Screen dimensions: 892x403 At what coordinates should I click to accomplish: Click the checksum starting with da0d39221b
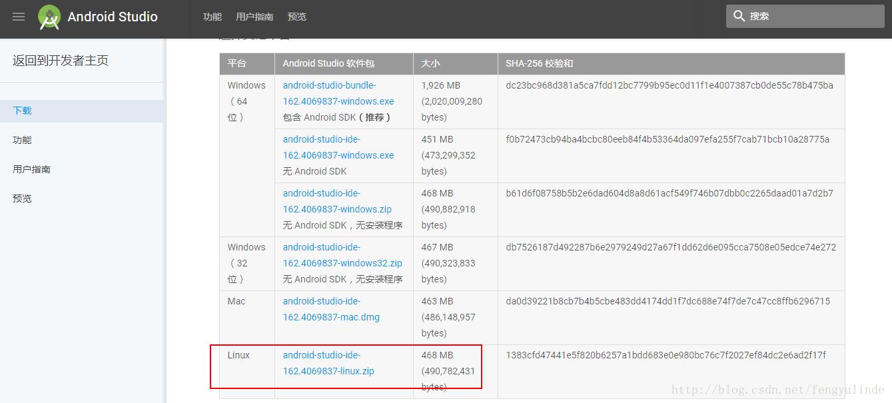[x=668, y=301]
